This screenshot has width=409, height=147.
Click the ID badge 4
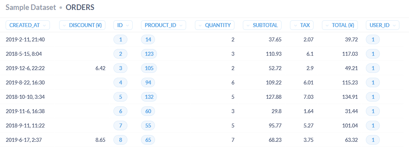pos(121,82)
